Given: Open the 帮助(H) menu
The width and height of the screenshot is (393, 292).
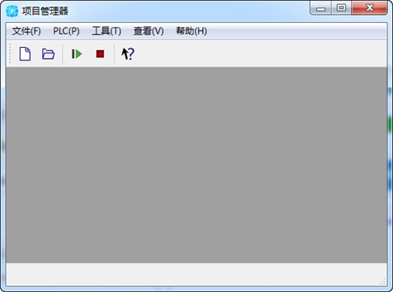Looking at the screenshot, I should pyautogui.click(x=192, y=31).
